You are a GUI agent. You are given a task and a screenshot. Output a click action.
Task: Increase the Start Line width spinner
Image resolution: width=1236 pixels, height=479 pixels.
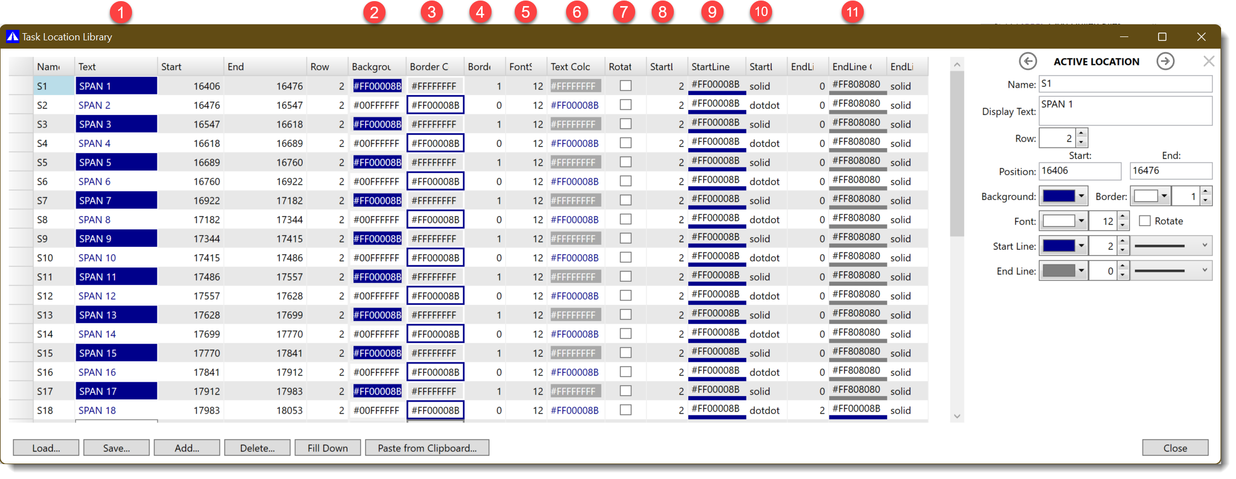click(x=1123, y=241)
